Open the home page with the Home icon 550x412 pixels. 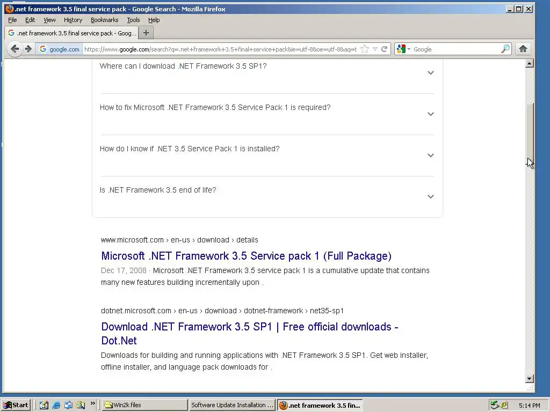click(523, 49)
